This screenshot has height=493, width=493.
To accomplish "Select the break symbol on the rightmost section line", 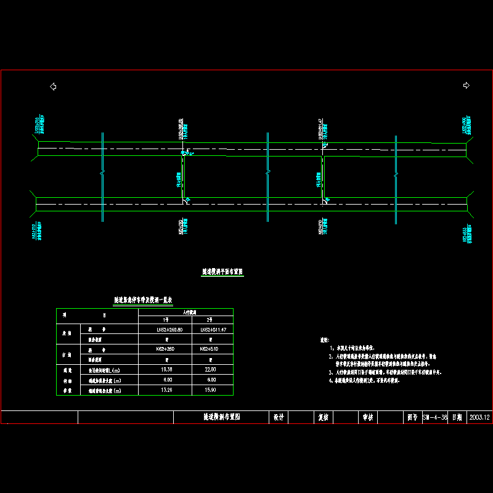I will pos(395,174).
